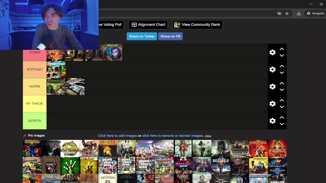Image resolution: width=326 pixels, height=183 pixels.
Task: Pick the Skyrim cover image
Action: click(126, 179)
